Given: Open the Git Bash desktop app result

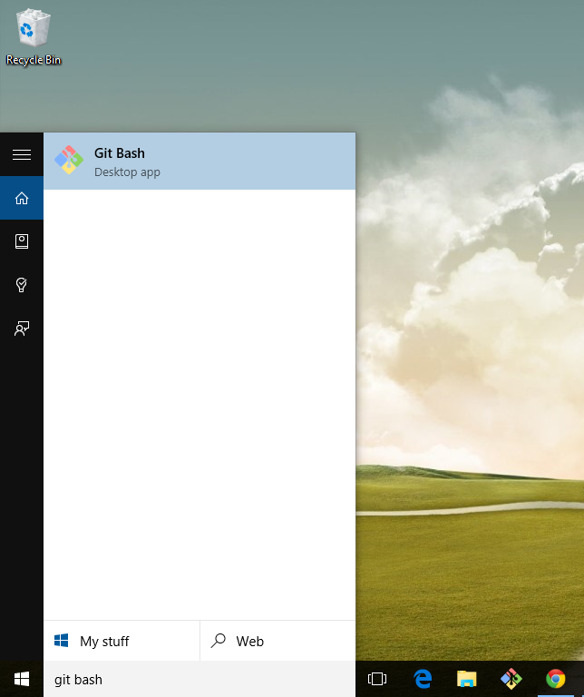Looking at the screenshot, I should point(200,161).
